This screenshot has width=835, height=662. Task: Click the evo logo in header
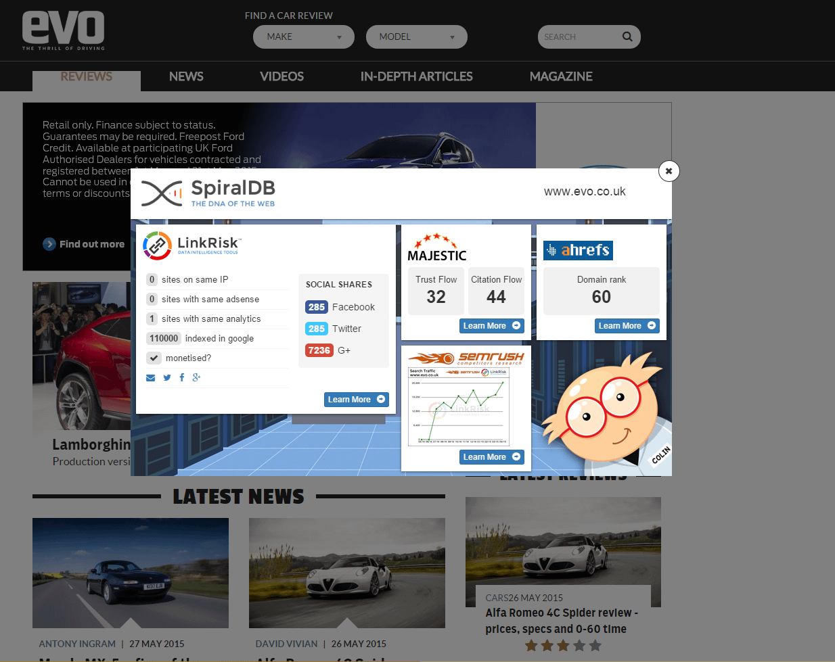coord(64,30)
